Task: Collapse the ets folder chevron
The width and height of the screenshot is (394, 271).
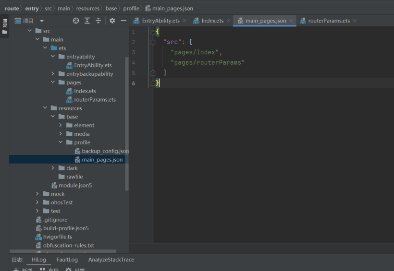Action: 45,47
